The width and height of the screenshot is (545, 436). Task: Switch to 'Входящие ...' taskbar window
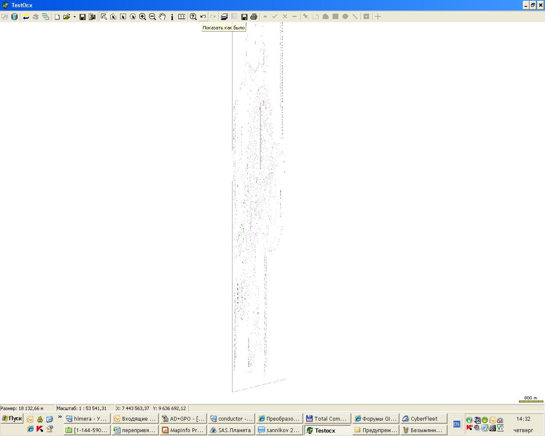135,419
